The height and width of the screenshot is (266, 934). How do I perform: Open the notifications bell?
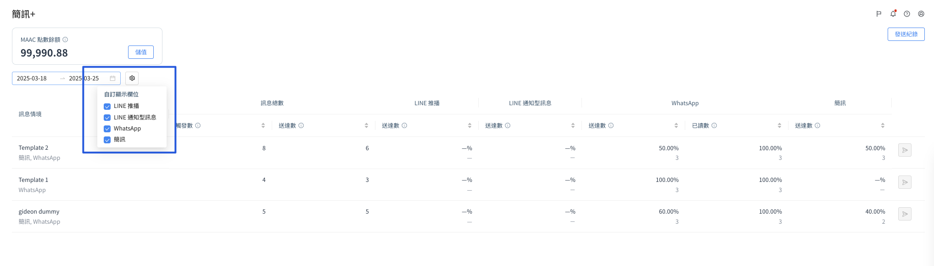893,14
